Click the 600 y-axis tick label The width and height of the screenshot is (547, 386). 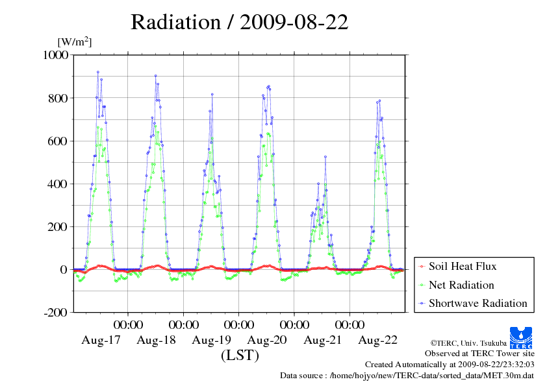coord(59,141)
